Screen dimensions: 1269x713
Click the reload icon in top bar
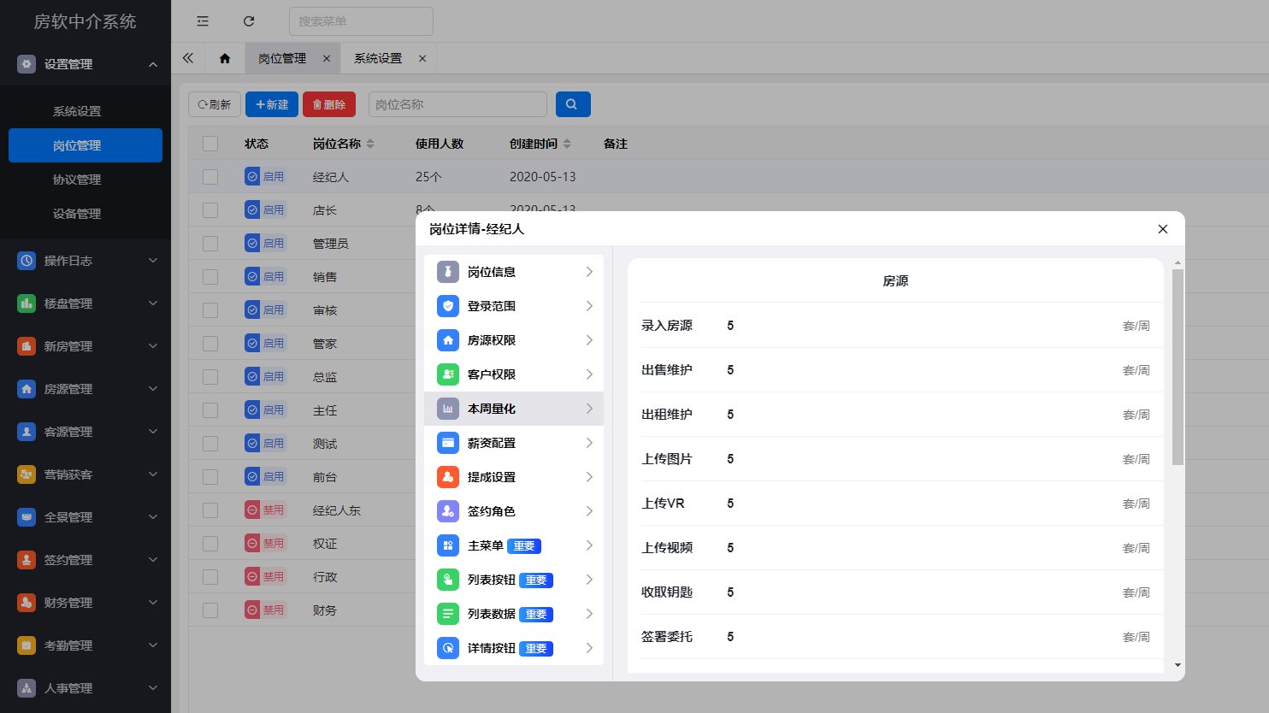point(249,21)
